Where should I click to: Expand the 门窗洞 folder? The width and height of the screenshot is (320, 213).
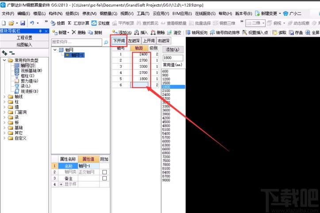(4, 112)
